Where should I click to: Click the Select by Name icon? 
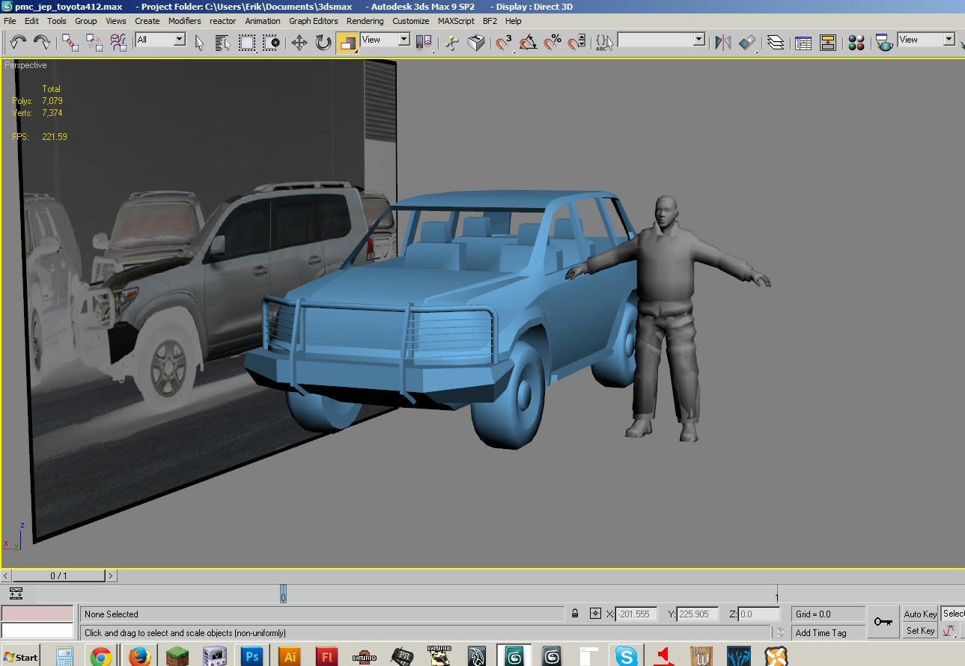click(222, 43)
